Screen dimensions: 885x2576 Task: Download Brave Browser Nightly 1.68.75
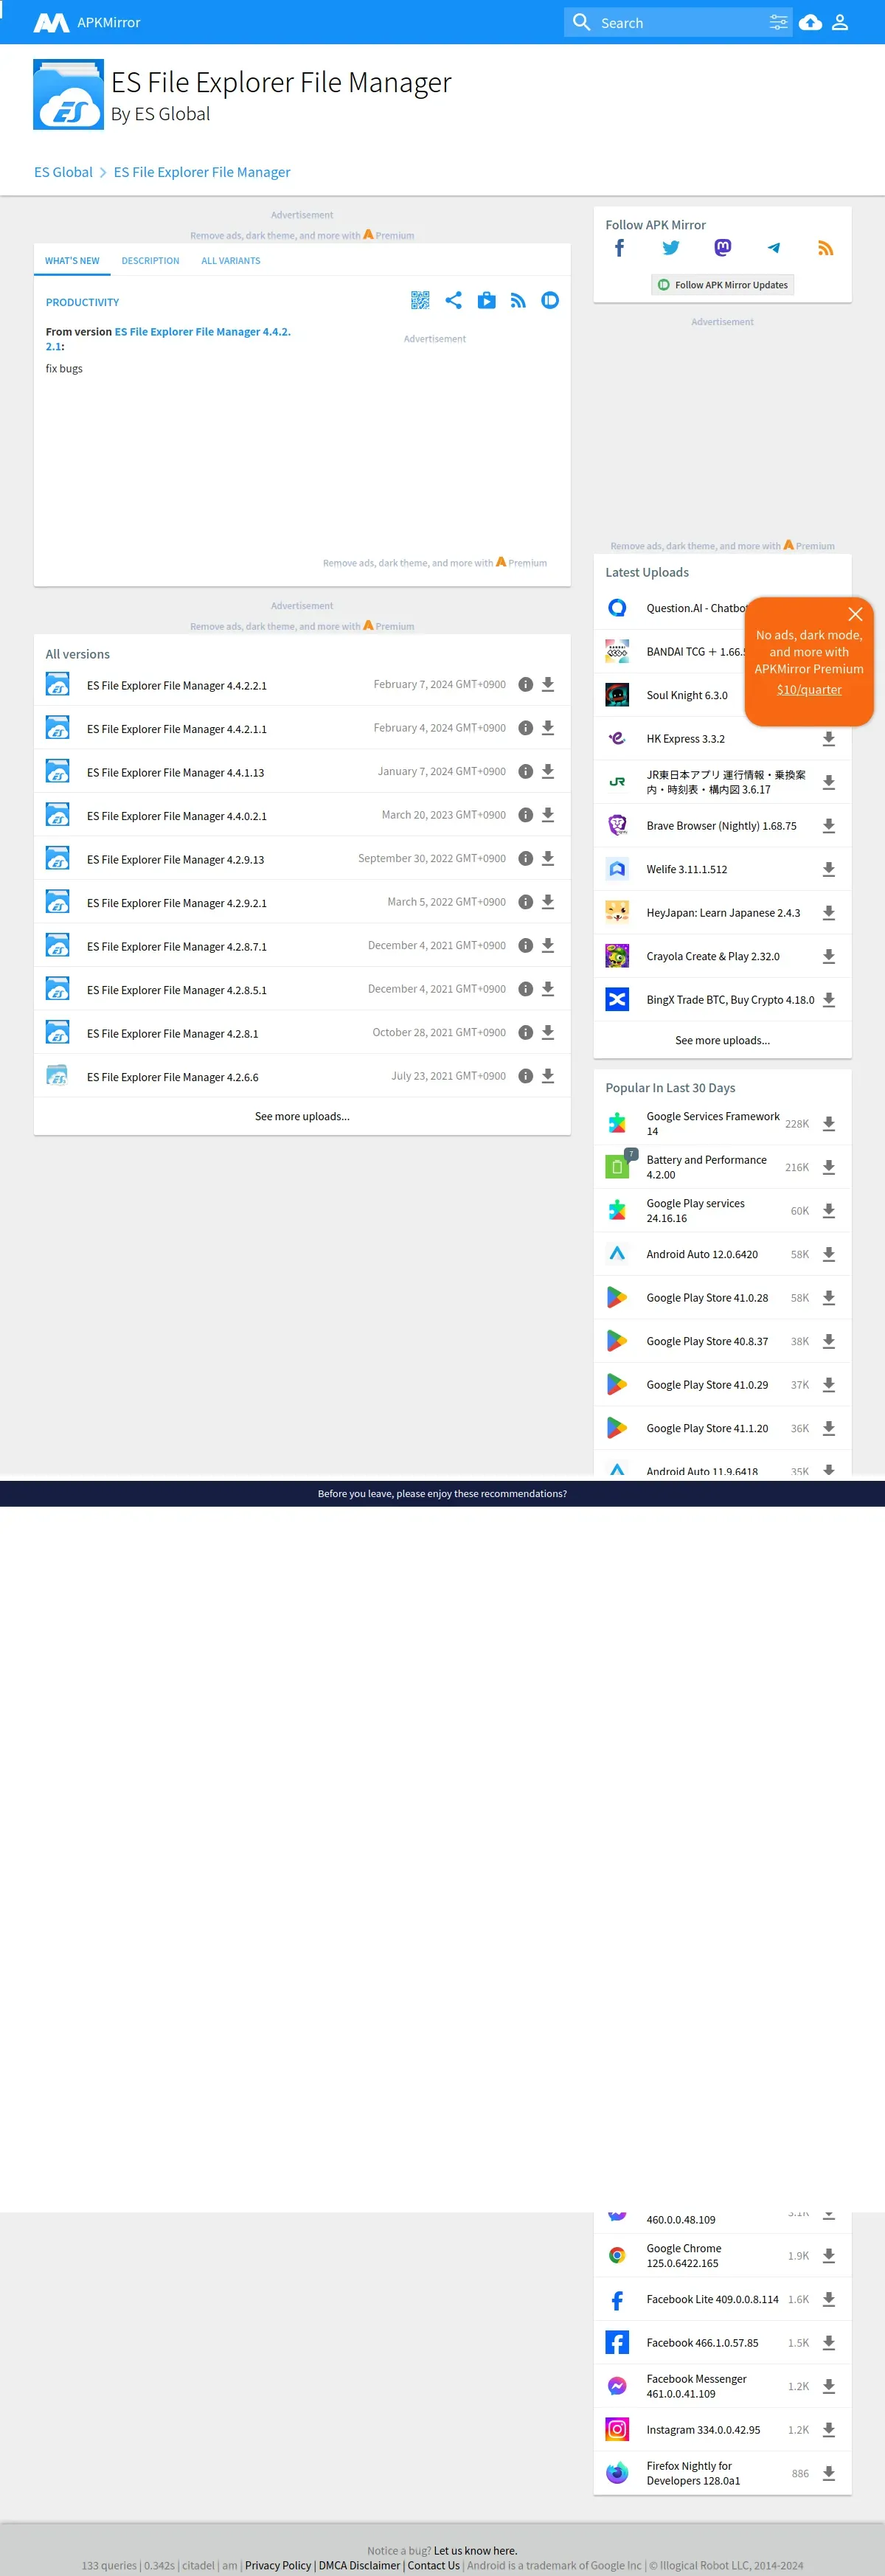pyautogui.click(x=829, y=826)
